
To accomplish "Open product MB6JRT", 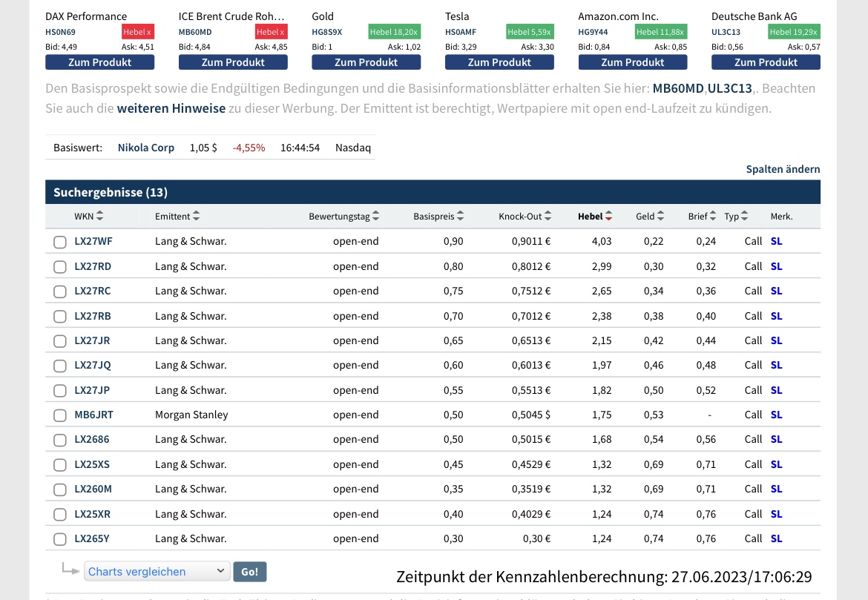I will coord(93,415).
